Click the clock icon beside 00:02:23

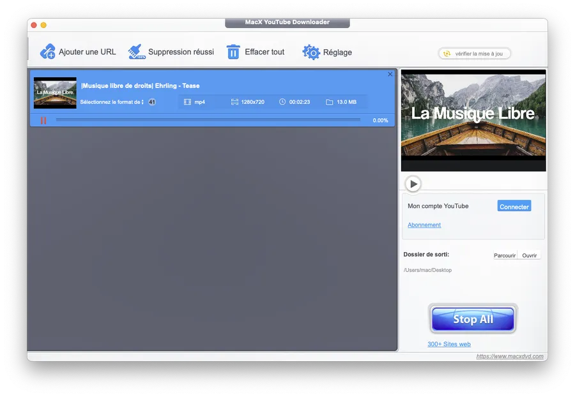pyautogui.click(x=282, y=102)
